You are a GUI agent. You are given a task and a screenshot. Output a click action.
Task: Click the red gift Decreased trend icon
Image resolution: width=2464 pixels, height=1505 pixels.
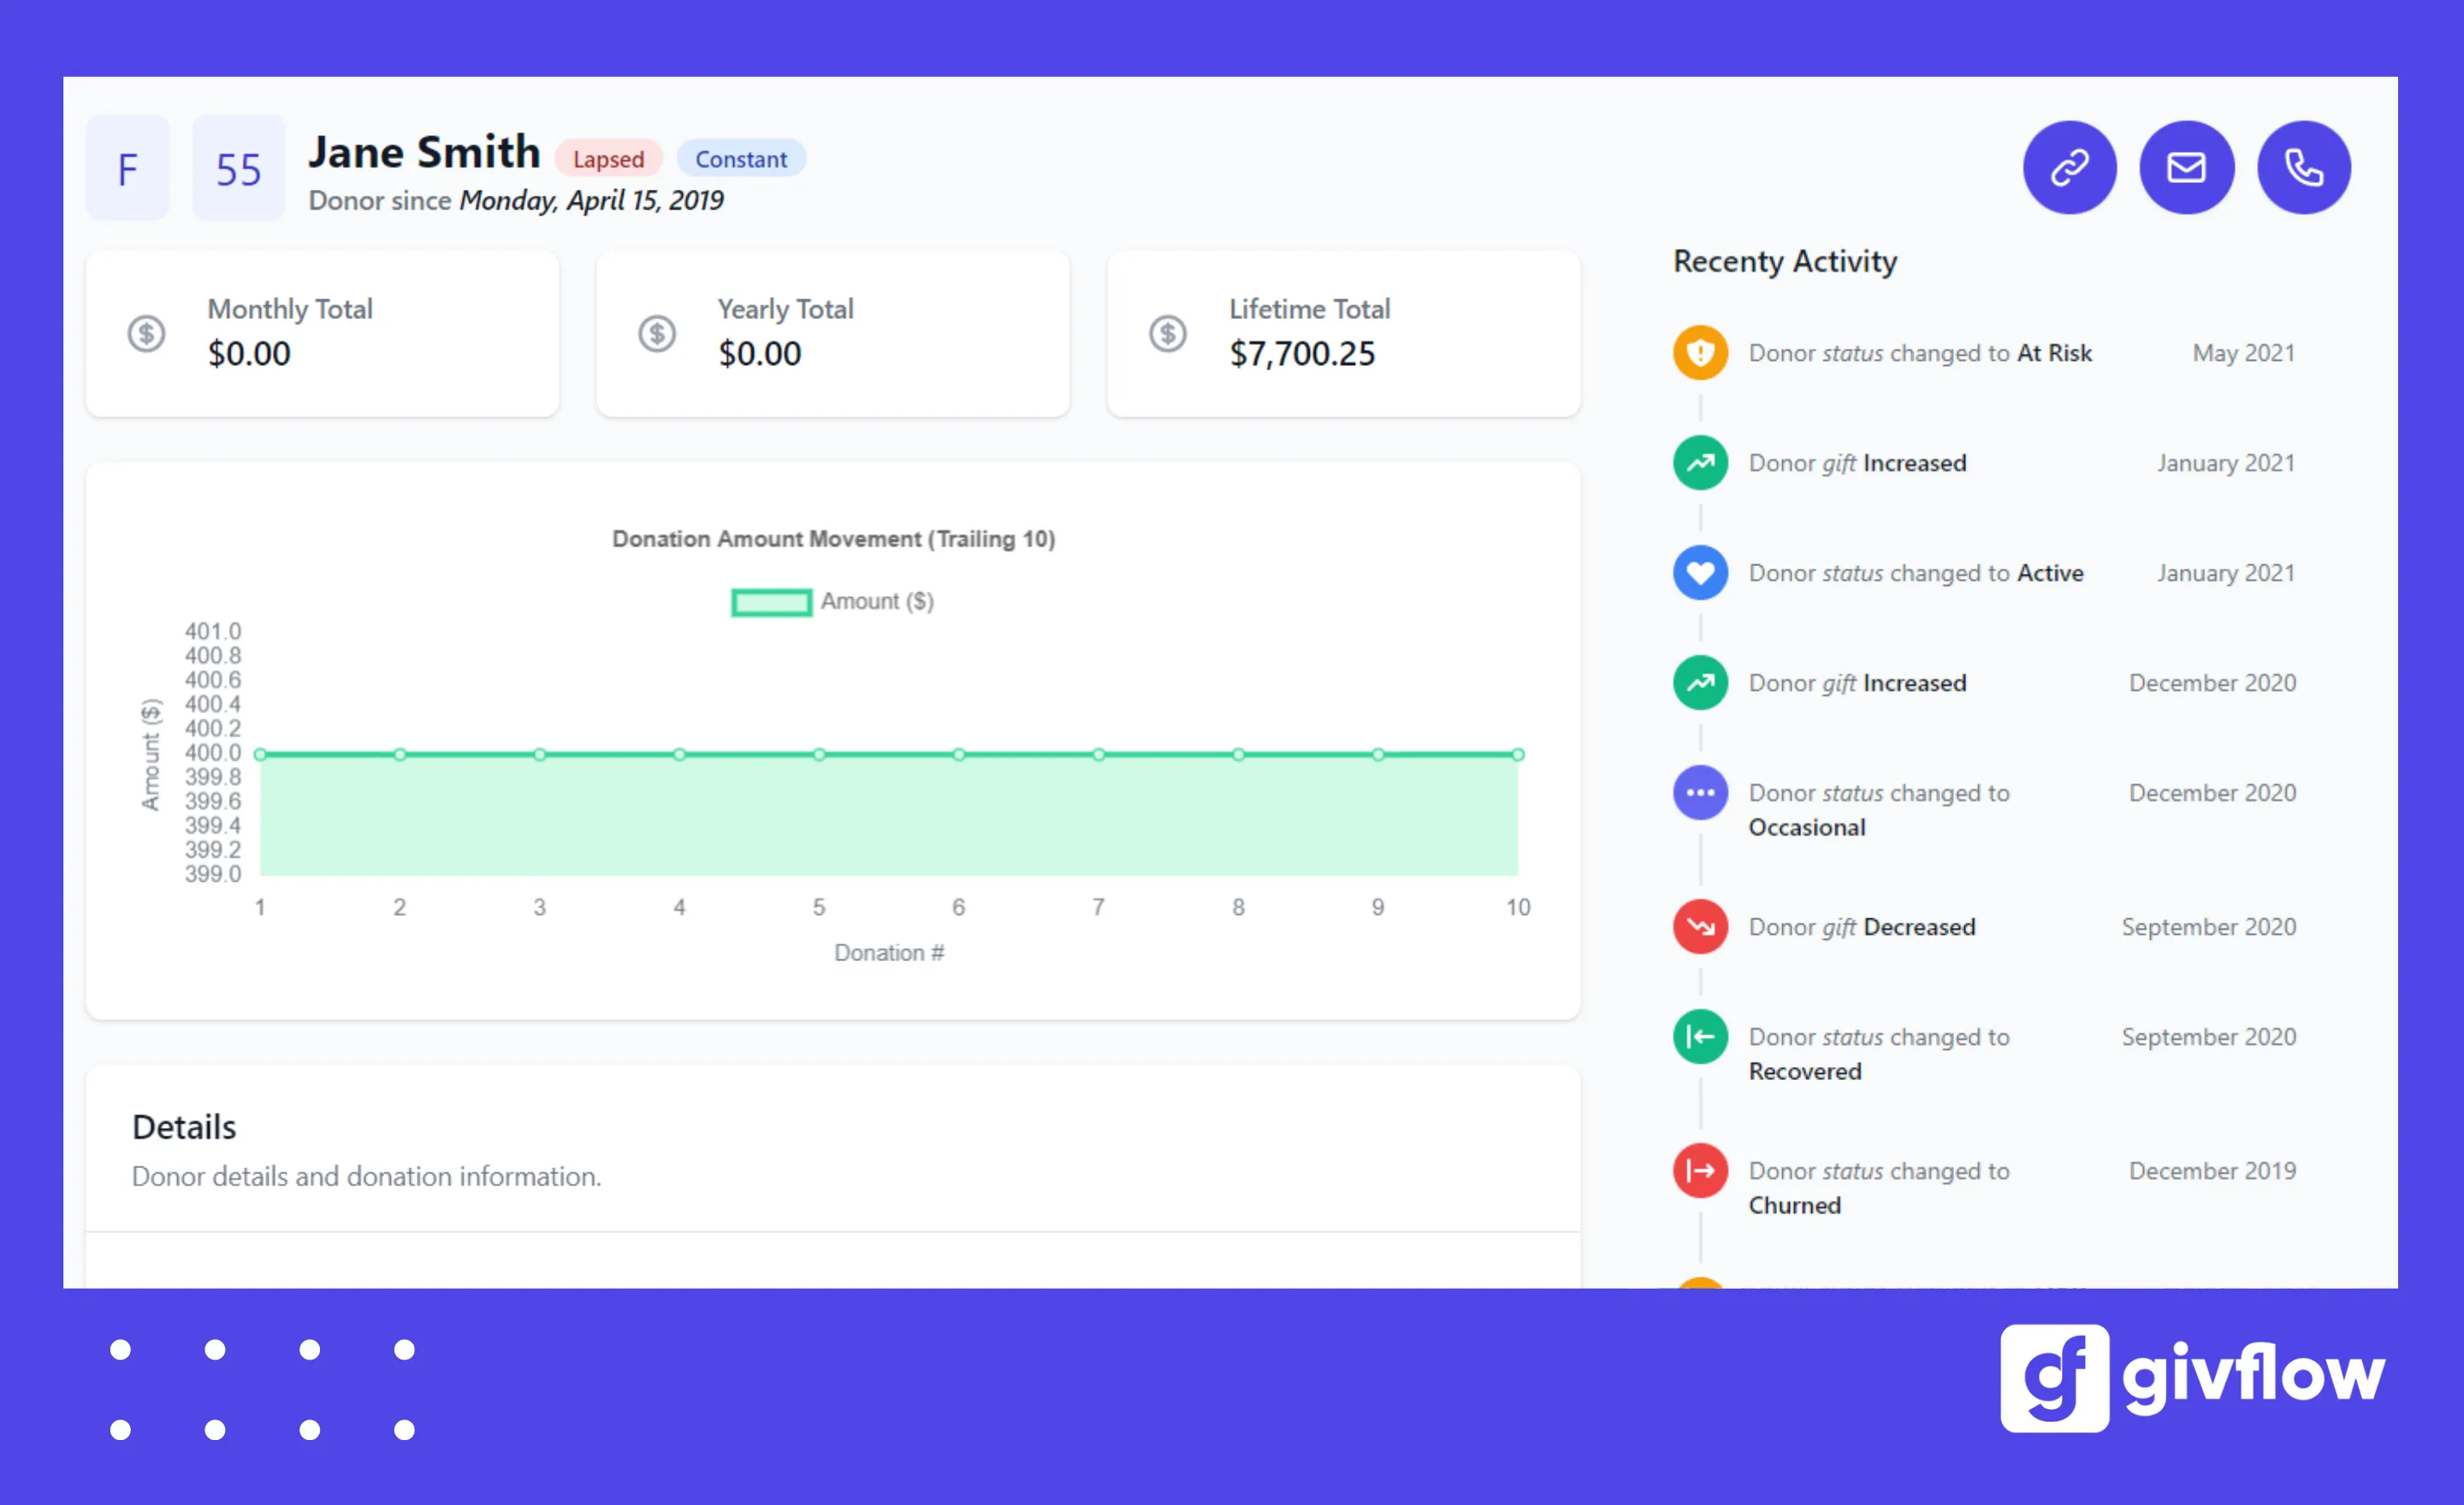(x=1700, y=926)
